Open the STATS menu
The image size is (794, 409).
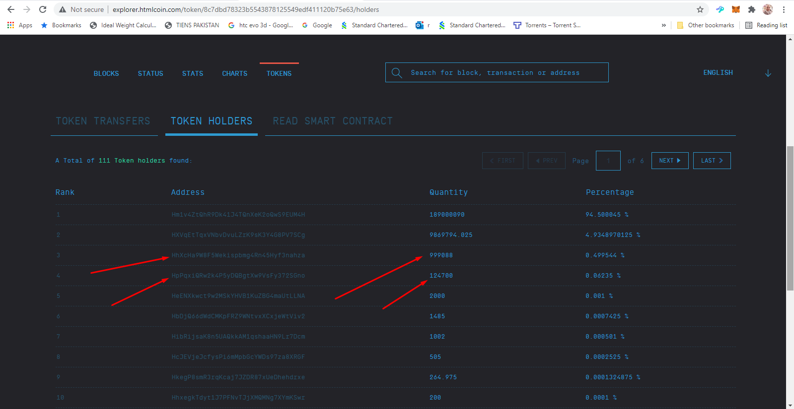click(x=193, y=73)
